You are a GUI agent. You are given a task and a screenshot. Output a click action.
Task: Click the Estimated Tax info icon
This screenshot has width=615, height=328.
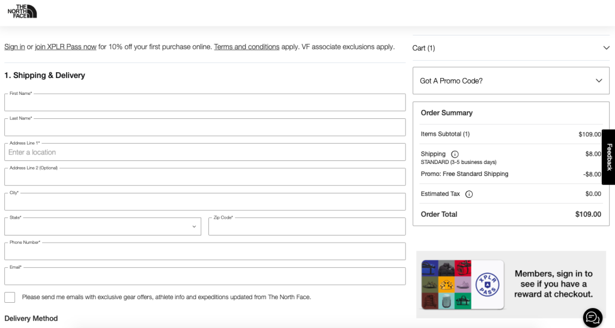tap(469, 194)
